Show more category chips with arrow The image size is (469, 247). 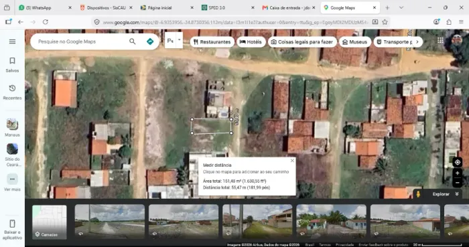coord(417,42)
